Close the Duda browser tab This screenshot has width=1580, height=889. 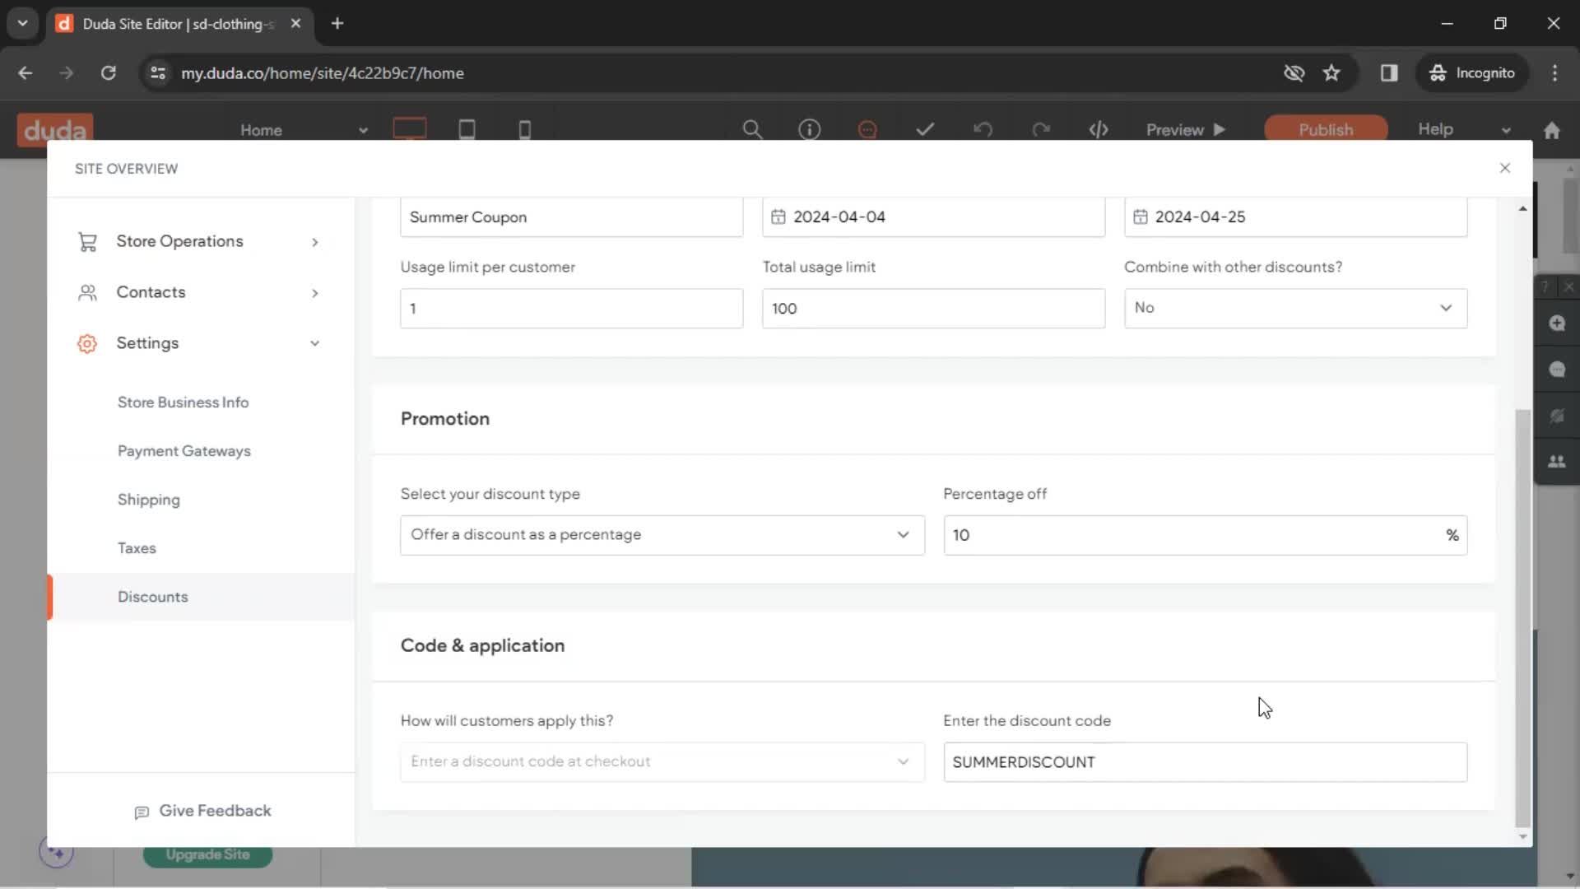pos(295,24)
